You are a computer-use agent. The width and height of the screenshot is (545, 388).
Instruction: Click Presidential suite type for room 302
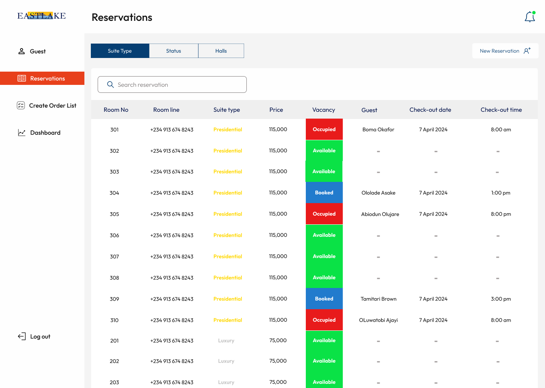pyautogui.click(x=228, y=150)
